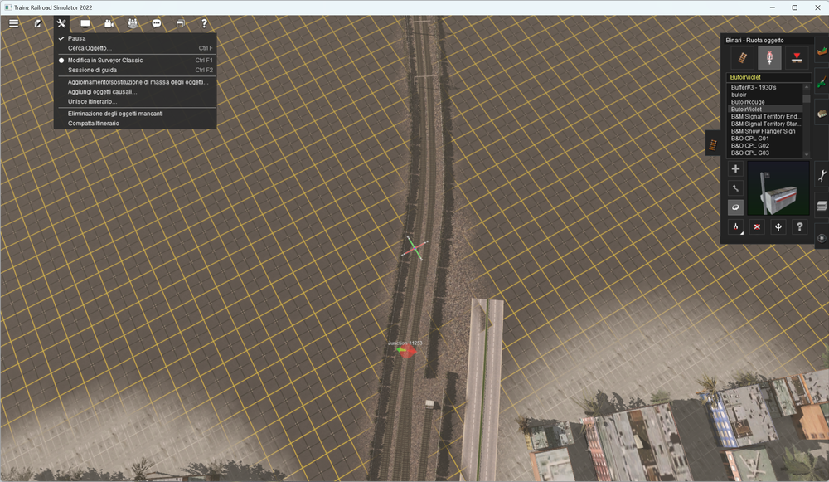Open the layers tab on right edge
829x482 pixels.
(x=822, y=207)
